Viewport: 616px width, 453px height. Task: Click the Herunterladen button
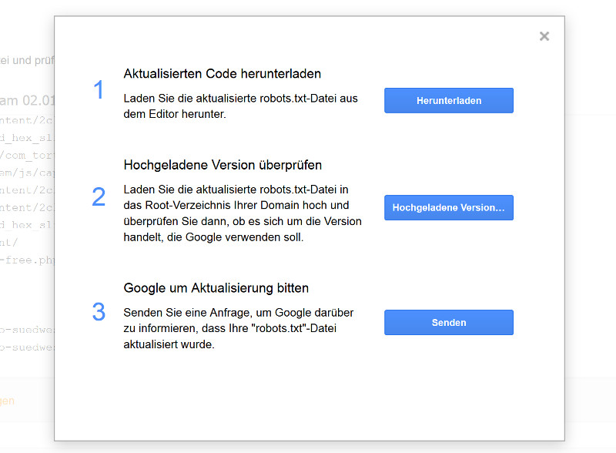pyautogui.click(x=448, y=100)
